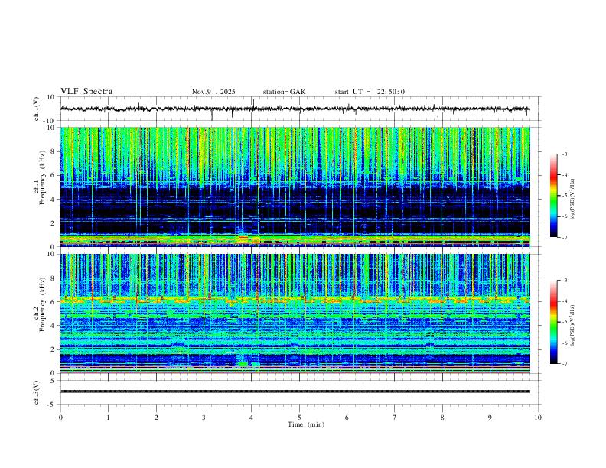Click the "3" tick on the Time axis
Viewport: 606px width, 468px height.
click(x=204, y=418)
